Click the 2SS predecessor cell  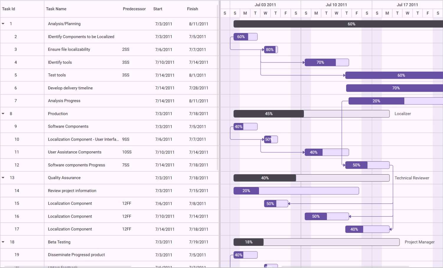(x=126, y=50)
